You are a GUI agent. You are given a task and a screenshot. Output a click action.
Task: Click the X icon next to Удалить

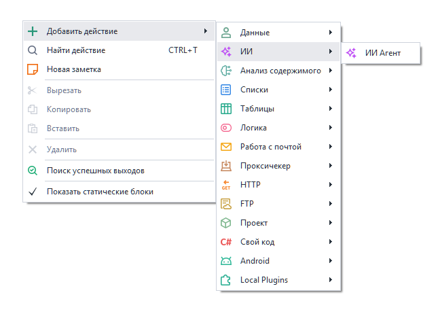33,150
